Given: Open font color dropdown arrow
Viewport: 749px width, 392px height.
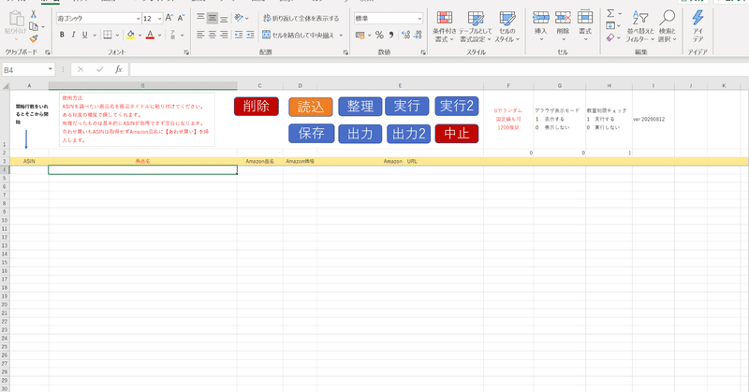Looking at the screenshot, I should [159, 35].
